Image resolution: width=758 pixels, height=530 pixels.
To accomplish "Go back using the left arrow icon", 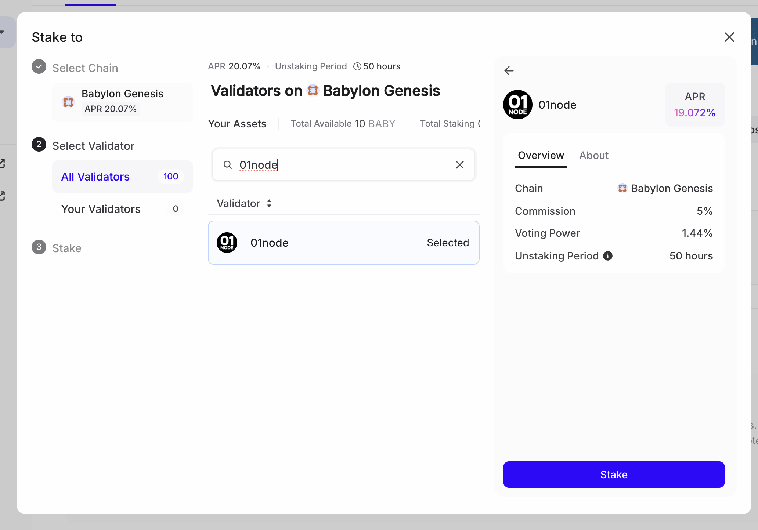I will (x=509, y=70).
